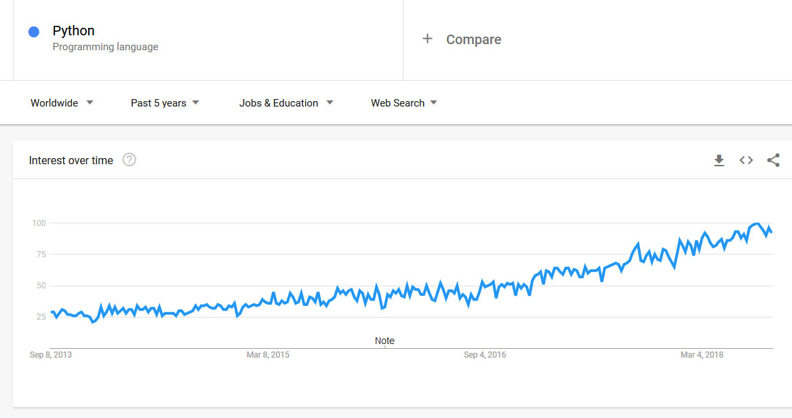
Task: Click the Sep 8, 2013 axis label
Action: [x=51, y=355]
